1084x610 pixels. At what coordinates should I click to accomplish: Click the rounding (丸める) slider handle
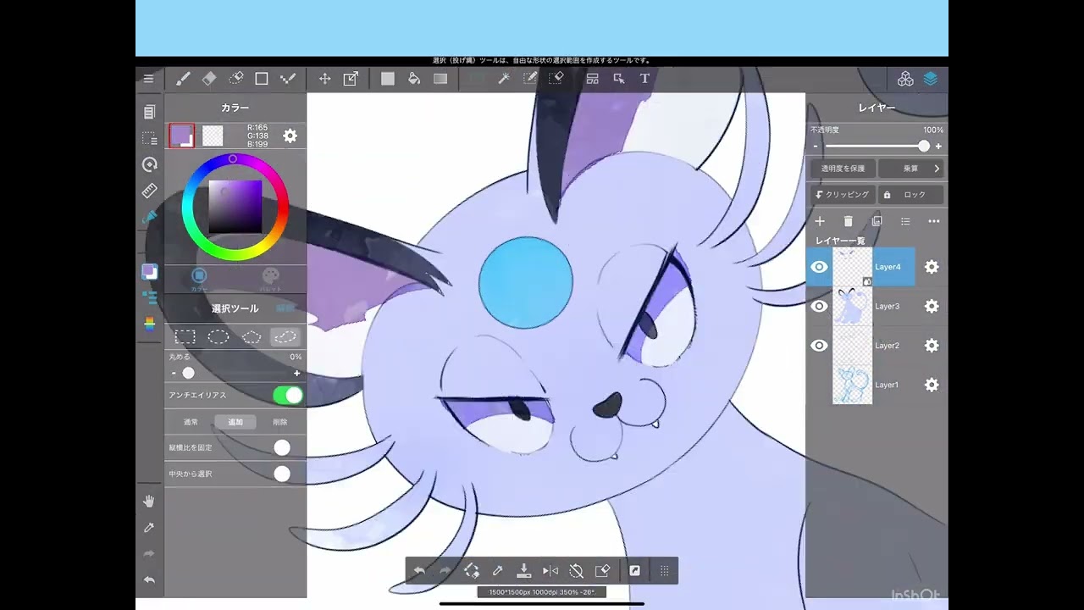189,373
